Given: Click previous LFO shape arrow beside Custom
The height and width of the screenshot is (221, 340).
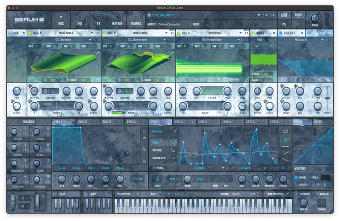Looking at the screenshot, I should [228, 168].
